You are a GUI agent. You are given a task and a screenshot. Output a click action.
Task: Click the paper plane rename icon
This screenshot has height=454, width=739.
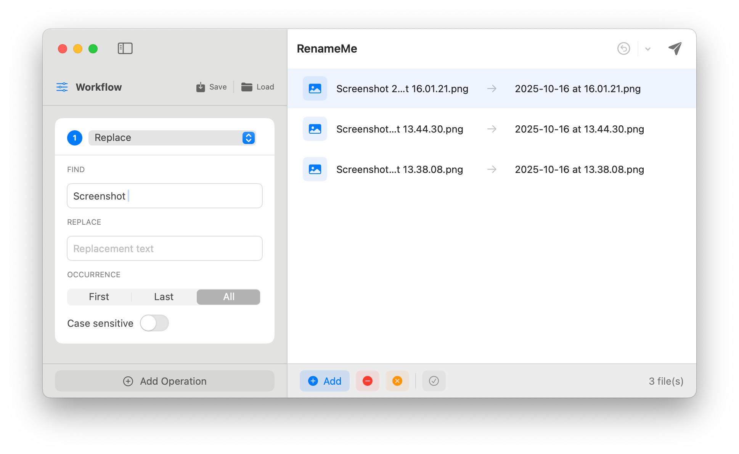(675, 48)
